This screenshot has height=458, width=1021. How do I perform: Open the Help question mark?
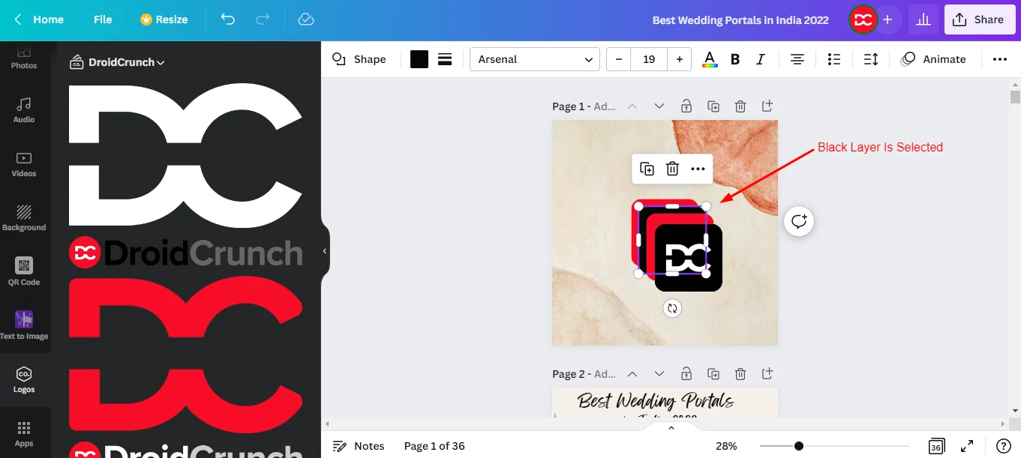[1003, 446]
